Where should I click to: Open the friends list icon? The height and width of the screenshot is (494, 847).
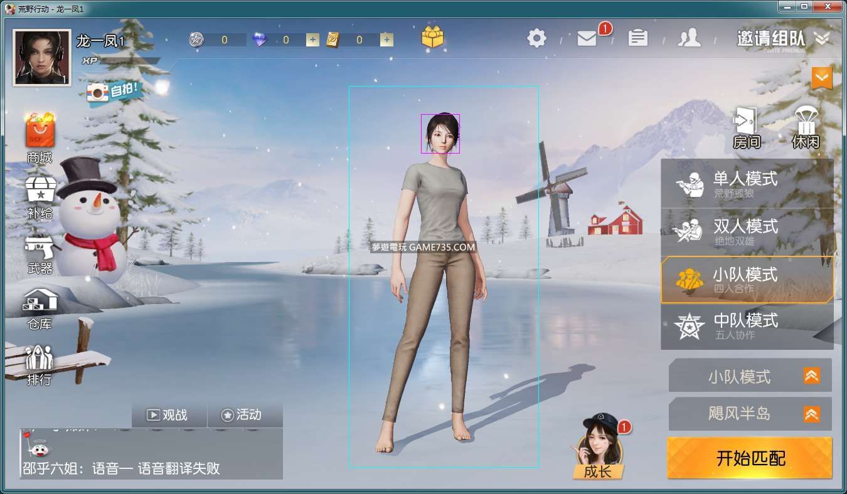pyautogui.click(x=689, y=38)
